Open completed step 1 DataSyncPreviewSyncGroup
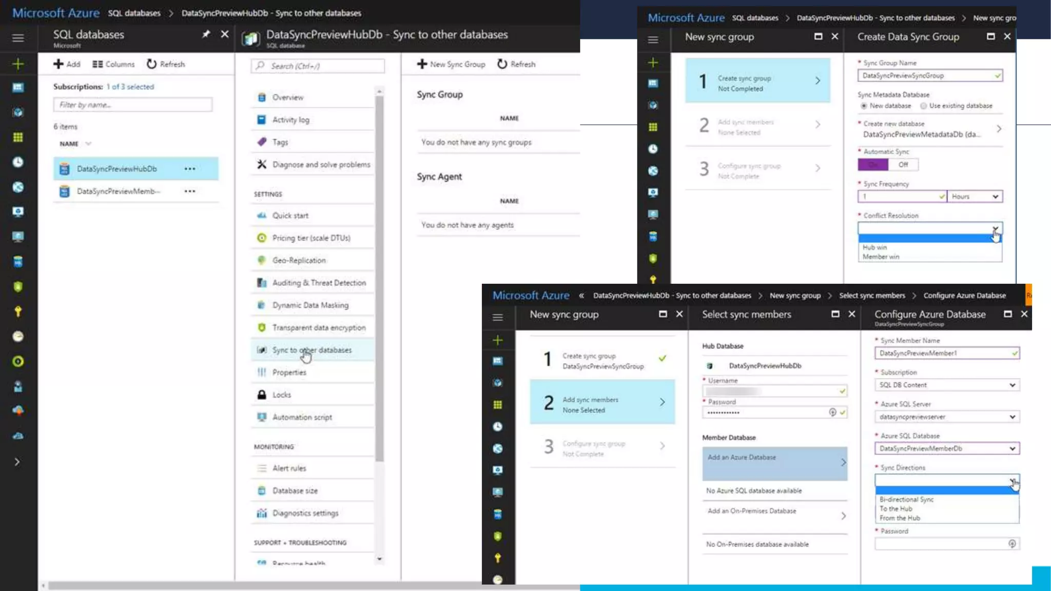1051x591 pixels. click(602, 359)
